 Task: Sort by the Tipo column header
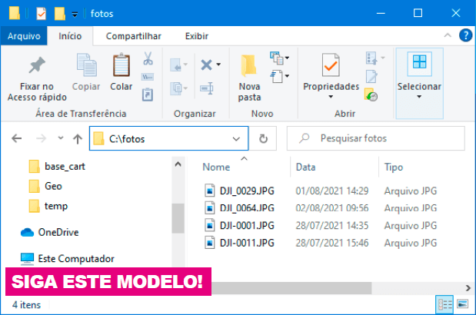pyautogui.click(x=394, y=167)
